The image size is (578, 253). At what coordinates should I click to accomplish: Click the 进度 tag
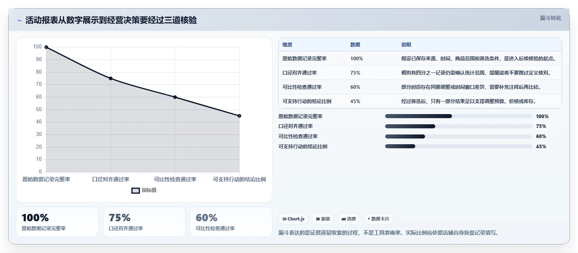pyautogui.click(x=349, y=219)
